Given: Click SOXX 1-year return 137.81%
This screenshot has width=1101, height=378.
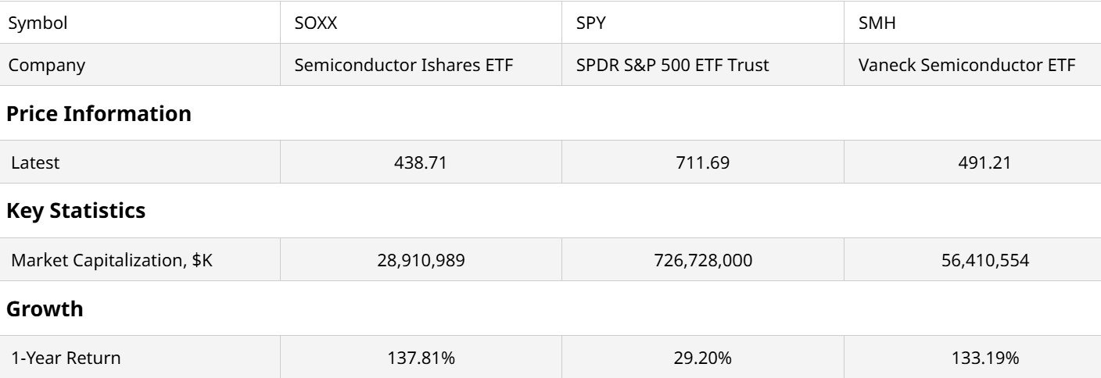Looking at the screenshot, I should click(x=421, y=358).
